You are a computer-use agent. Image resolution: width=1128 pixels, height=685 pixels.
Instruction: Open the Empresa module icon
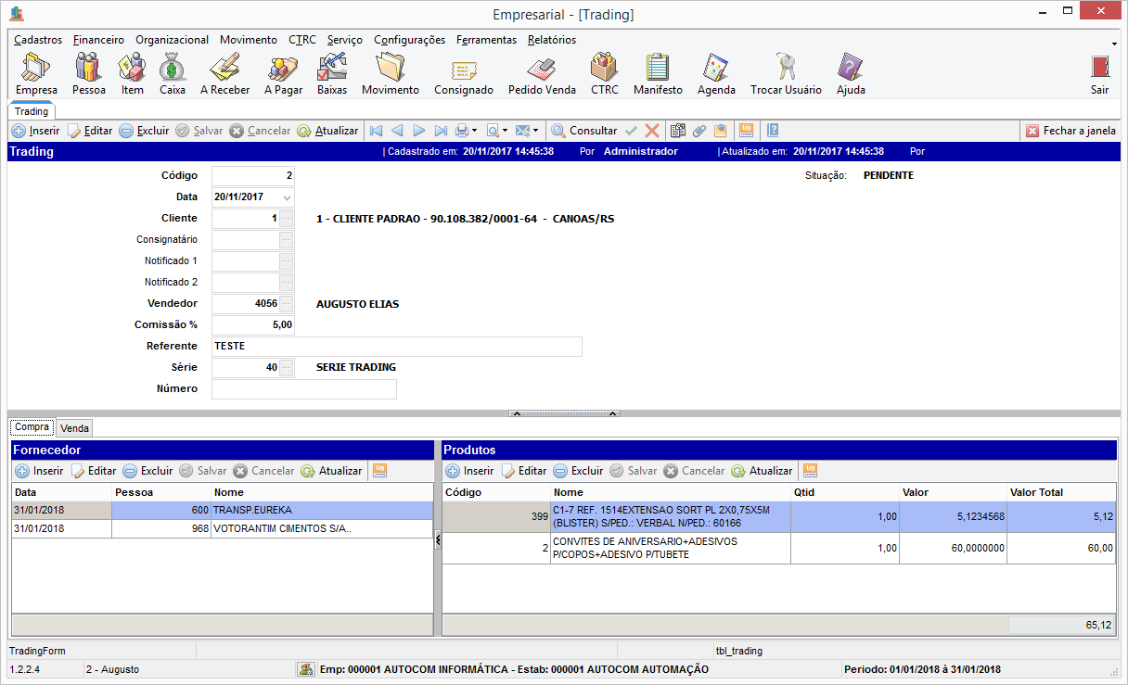pyautogui.click(x=36, y=73)
